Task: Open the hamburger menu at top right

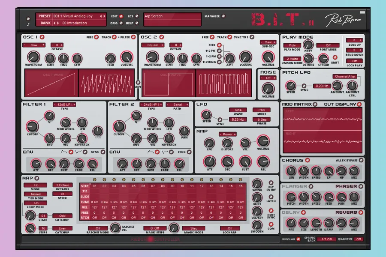Action: point(362,12)
